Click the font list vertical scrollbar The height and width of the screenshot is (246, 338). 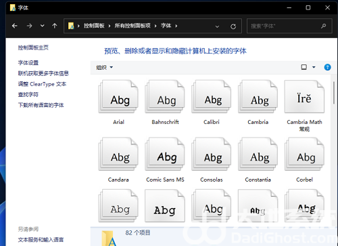click(x=334, y=93)
